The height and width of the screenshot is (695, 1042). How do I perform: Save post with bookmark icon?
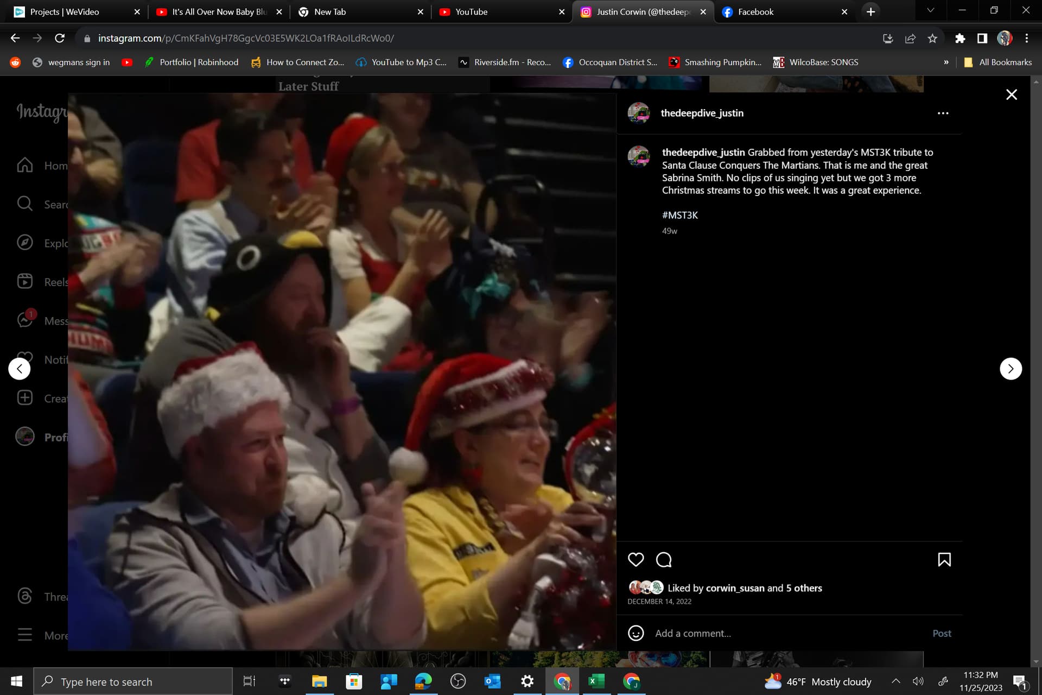[x=944, y=559]
